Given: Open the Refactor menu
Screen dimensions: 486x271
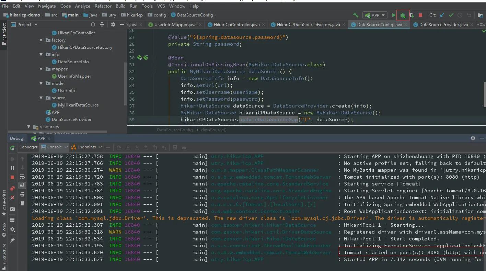Looking at the screenshot, I should (103, 6).
